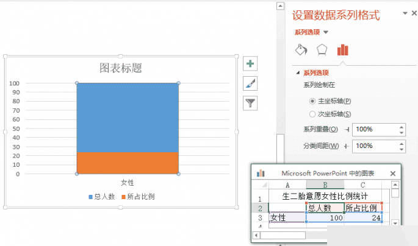The width and height of the screenshot is (418, 246).
Task: Select the Effects pentagon icon
Action: [x=322, y=50]
